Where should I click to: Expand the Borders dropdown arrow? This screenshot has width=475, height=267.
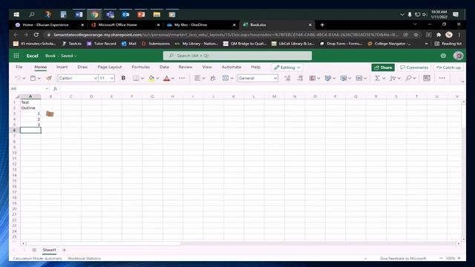click(x=142, y=79)
